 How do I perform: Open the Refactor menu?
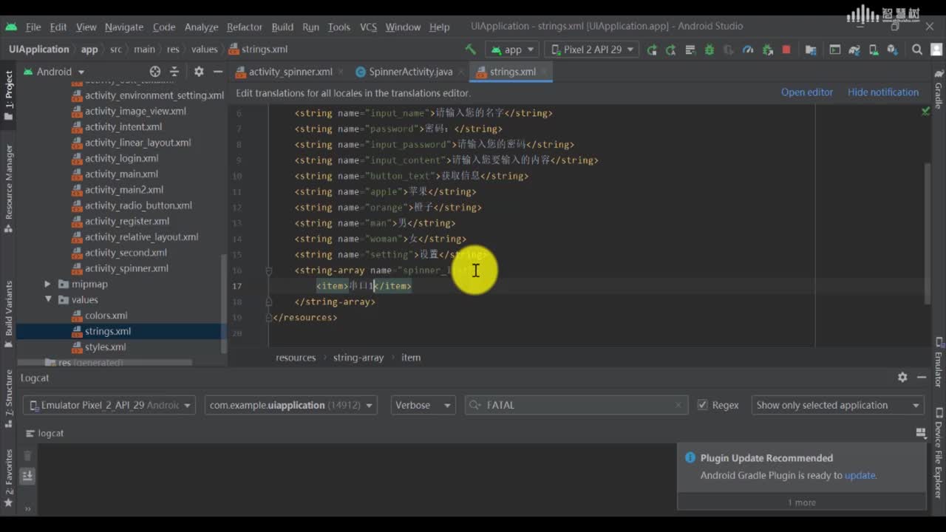point(245,27)
